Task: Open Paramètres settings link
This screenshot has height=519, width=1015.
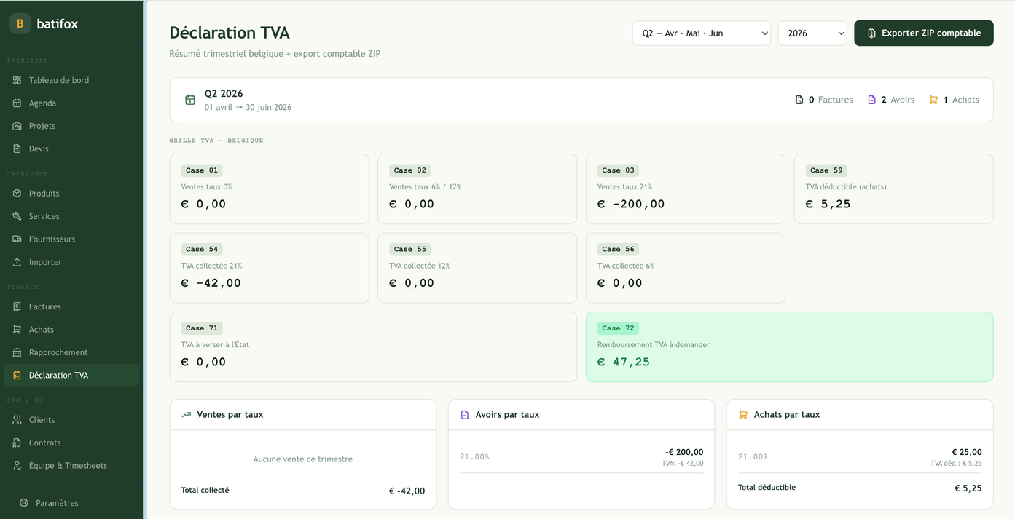Action: tap(71, 503)
